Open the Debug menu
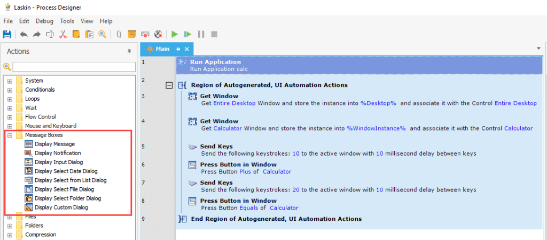Image resolution: width=547 pixels, height=240 pixels. point(44,21)
